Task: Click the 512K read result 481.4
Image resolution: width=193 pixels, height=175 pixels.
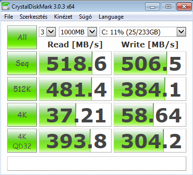Action: coord(75,89)
